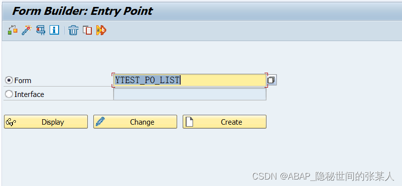Click the Change button
Viewport: 402px width, 186px height.
pos(135,122)
